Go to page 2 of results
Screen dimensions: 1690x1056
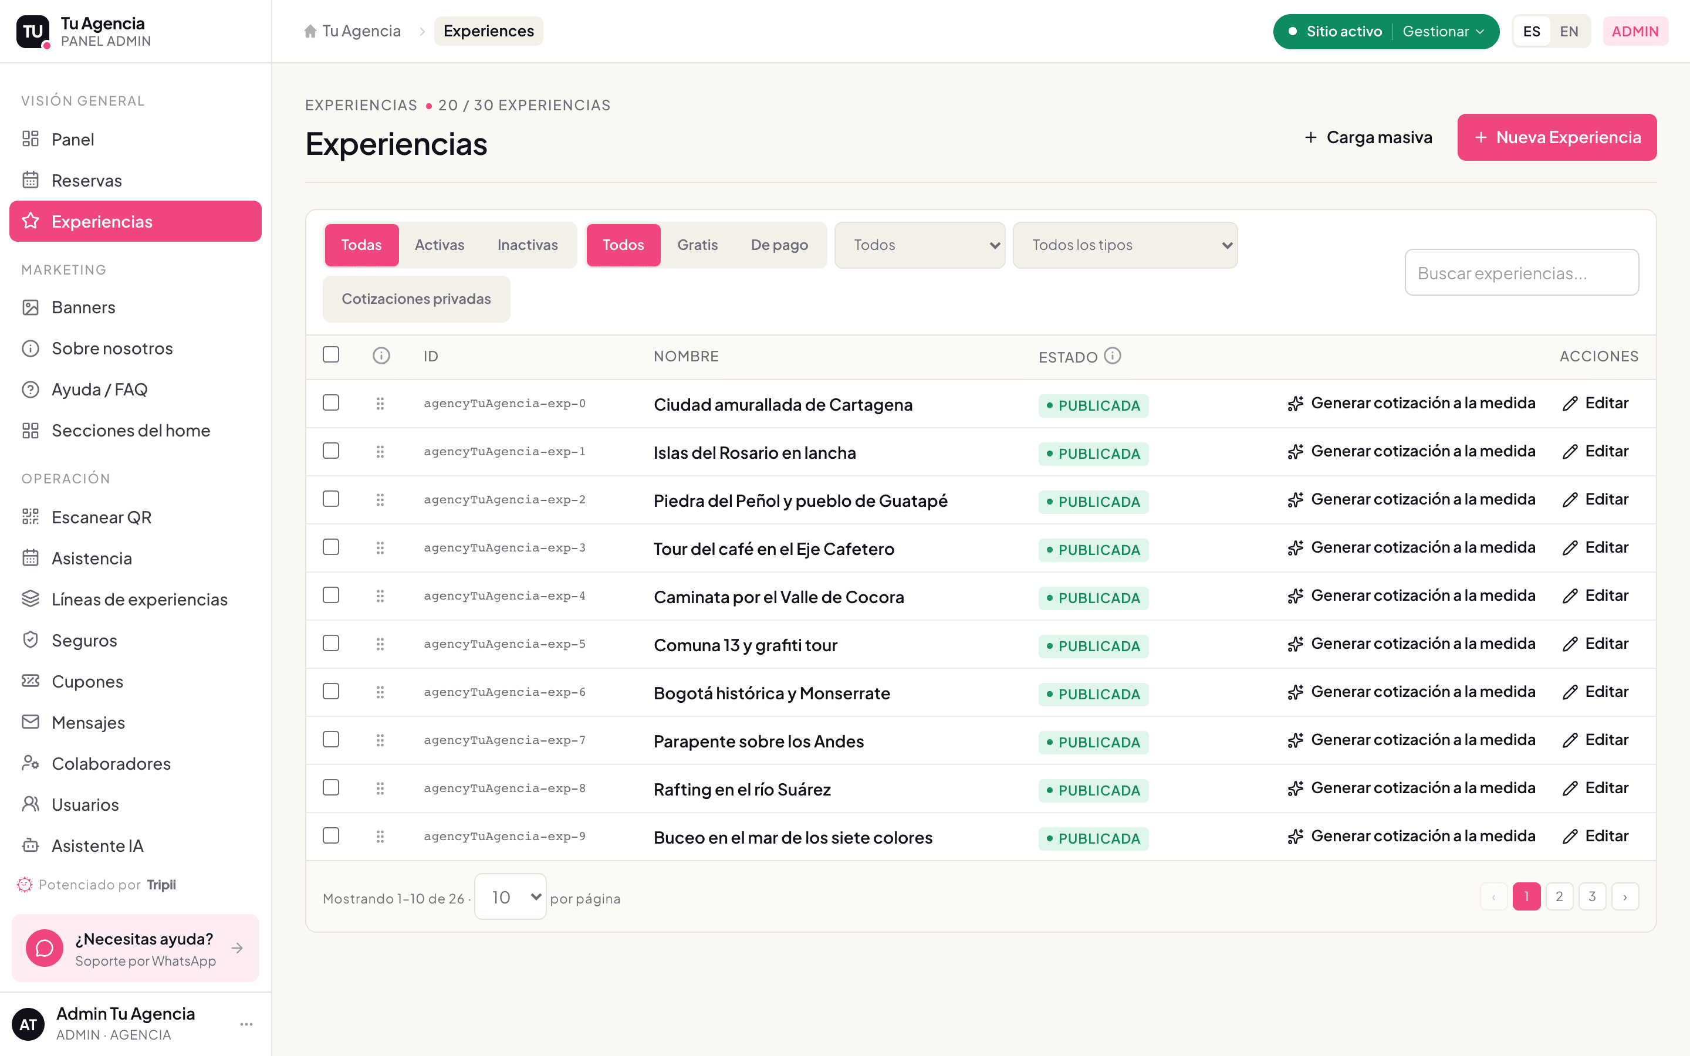(x=1559, y=897)
